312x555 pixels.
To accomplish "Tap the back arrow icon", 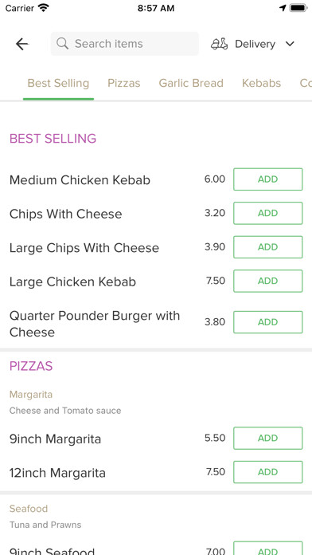I will click(x=22, y=44).
